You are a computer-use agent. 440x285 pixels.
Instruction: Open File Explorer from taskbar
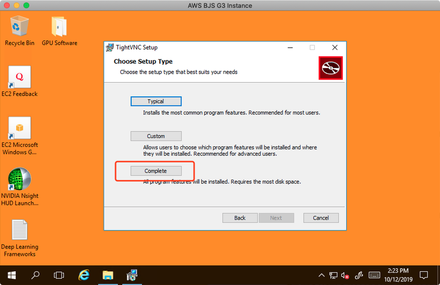click(108, 275)
